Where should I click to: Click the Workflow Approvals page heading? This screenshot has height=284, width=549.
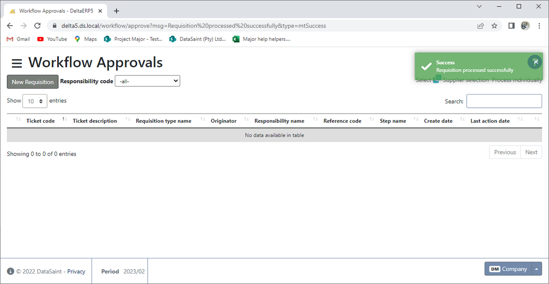95,62
